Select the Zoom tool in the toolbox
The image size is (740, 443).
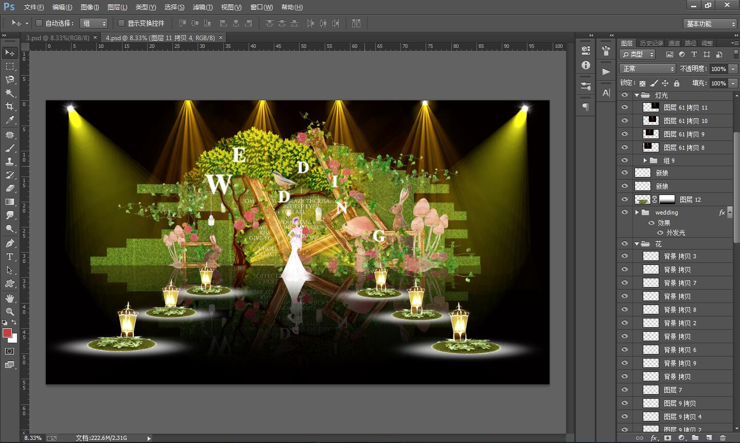10,312
